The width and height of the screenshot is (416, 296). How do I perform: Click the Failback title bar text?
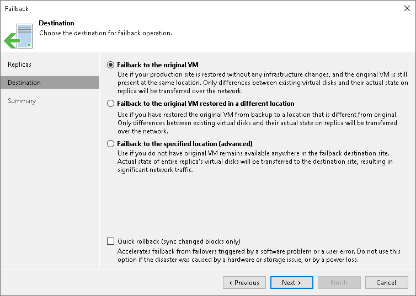(17, 9)
